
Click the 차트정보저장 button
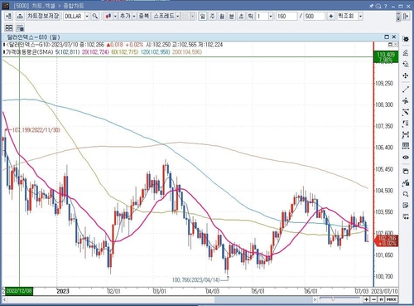pyautogui.click(x=43, y=16)
